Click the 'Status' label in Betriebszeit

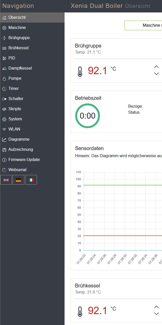coord(134,112)
